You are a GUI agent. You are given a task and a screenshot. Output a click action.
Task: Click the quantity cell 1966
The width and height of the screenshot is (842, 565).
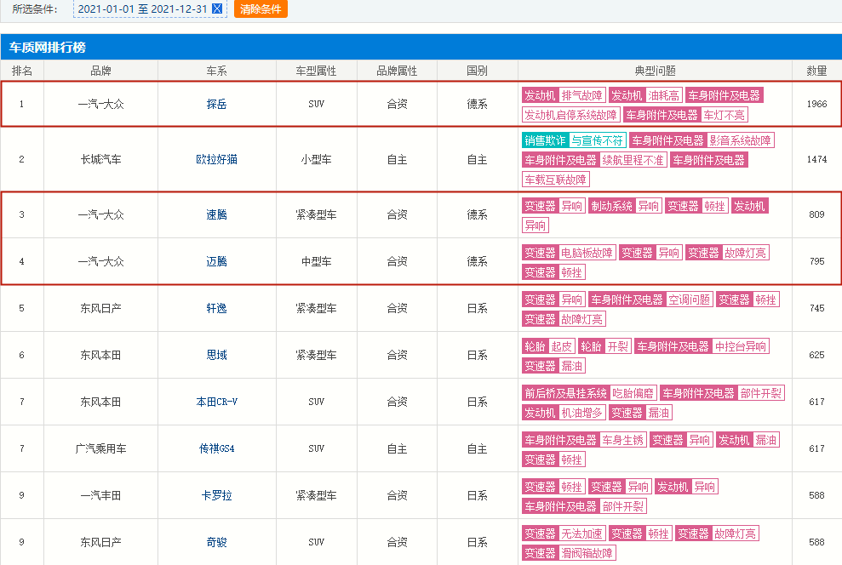[x=816, y=104]
